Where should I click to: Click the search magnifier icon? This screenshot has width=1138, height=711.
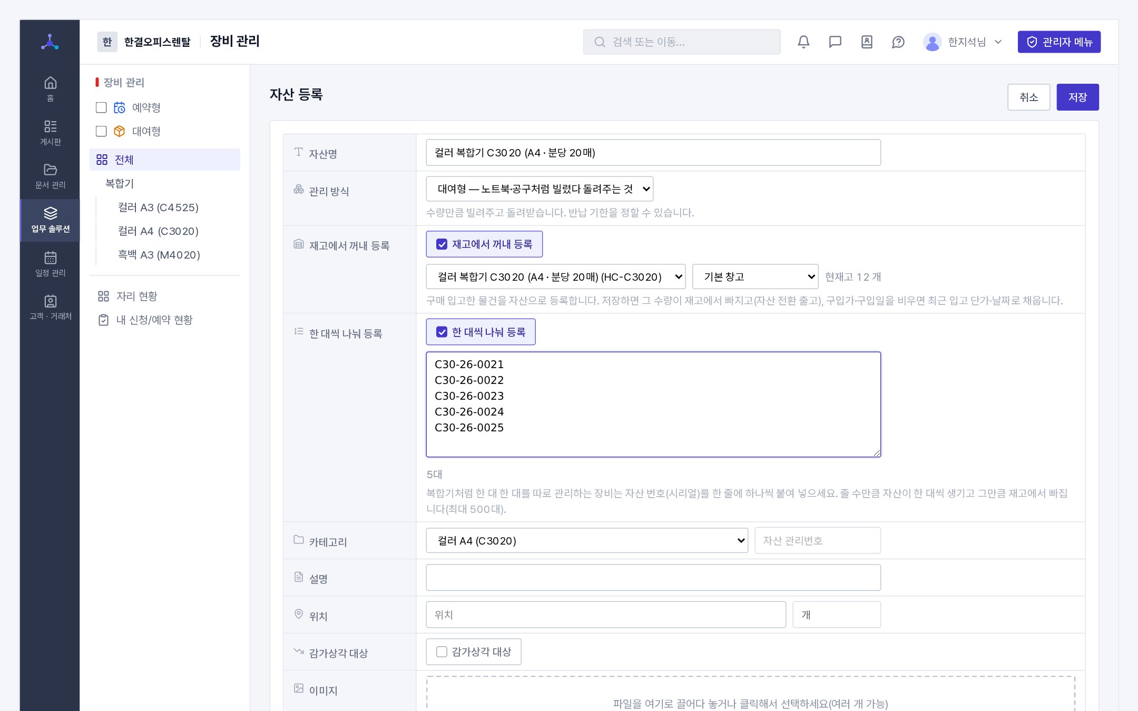(x=600, y=42)
